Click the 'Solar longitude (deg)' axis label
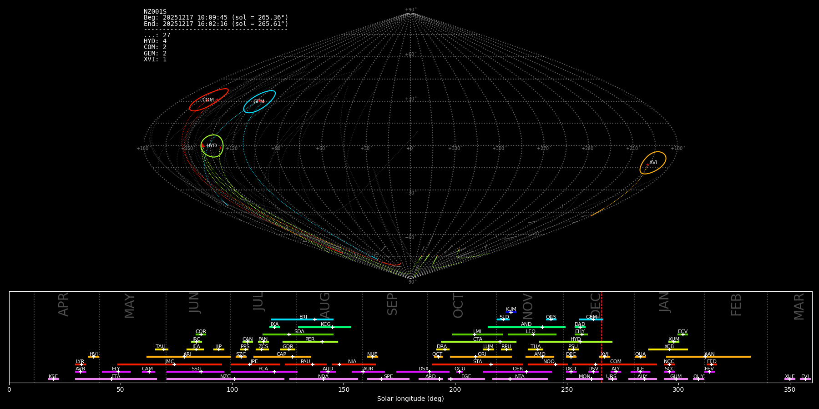 point(410,399)
